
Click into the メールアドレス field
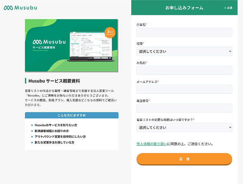[184, 89]
